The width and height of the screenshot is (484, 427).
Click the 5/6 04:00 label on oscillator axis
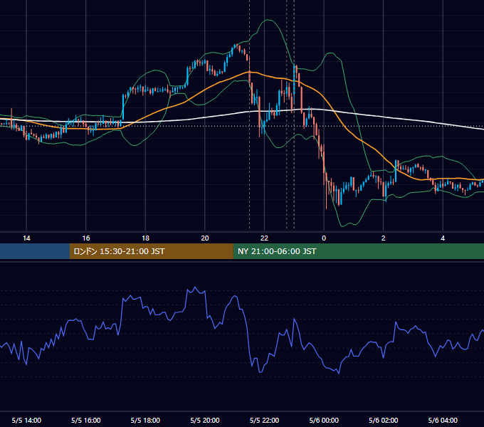[x=443, y=420]
